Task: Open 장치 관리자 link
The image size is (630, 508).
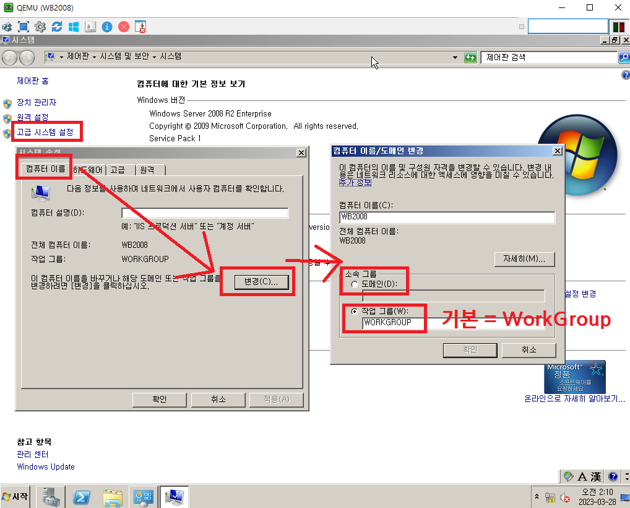Action: 37,103
